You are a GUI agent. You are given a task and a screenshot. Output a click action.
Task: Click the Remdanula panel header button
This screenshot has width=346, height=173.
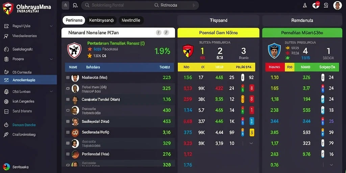[x=302, y=21]
